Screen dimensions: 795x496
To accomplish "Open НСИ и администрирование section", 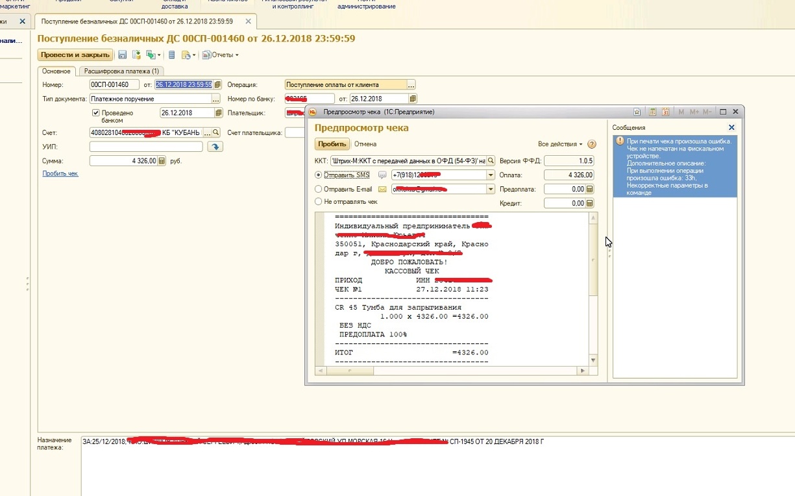I will click(x=366, y=4).
